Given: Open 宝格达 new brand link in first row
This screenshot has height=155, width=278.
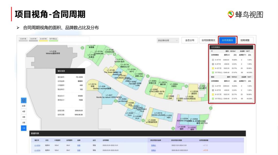Looking at the screenshot, I should [x=153, y=145].
